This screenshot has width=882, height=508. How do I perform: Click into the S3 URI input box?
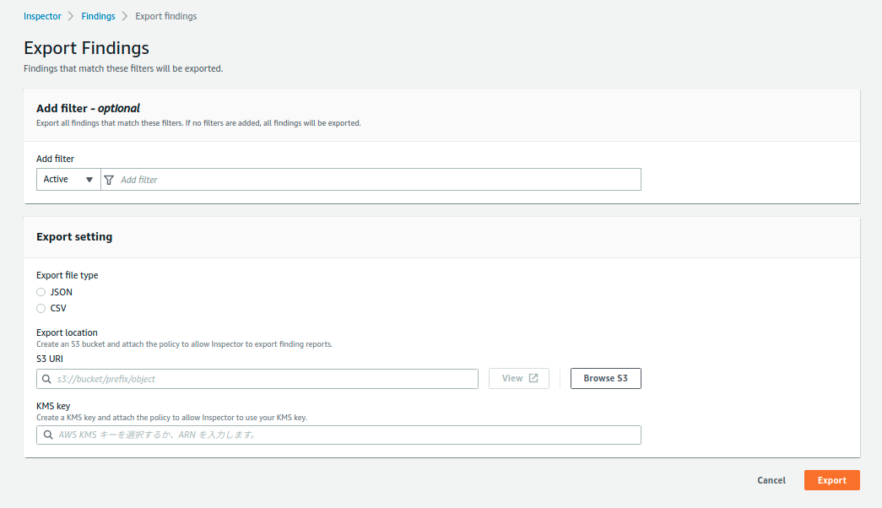[x=263, y=379]
